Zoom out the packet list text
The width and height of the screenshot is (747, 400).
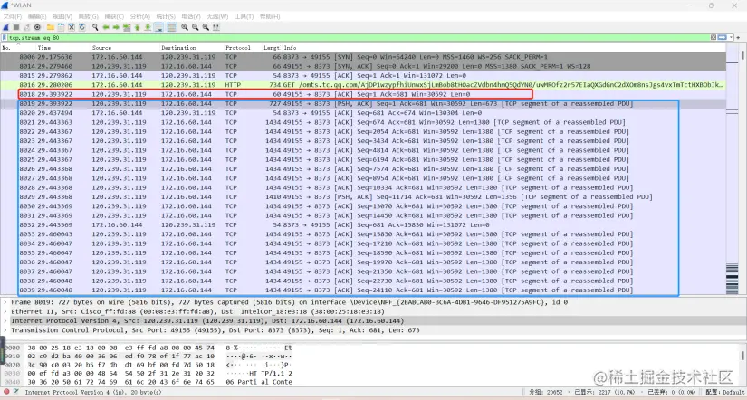(x=196, y=27)
